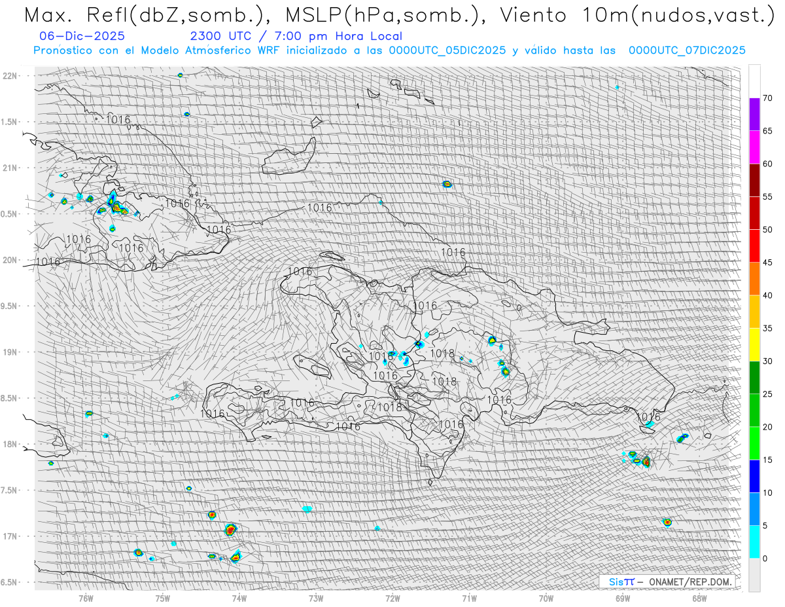Click the 71W longitude label
The height and width of the screenshot is (607, 785).
click(x=469, y=598)
